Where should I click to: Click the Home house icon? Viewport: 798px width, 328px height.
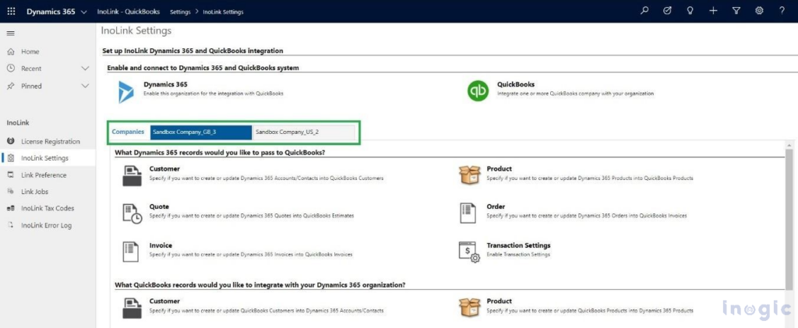pos(11,52)
